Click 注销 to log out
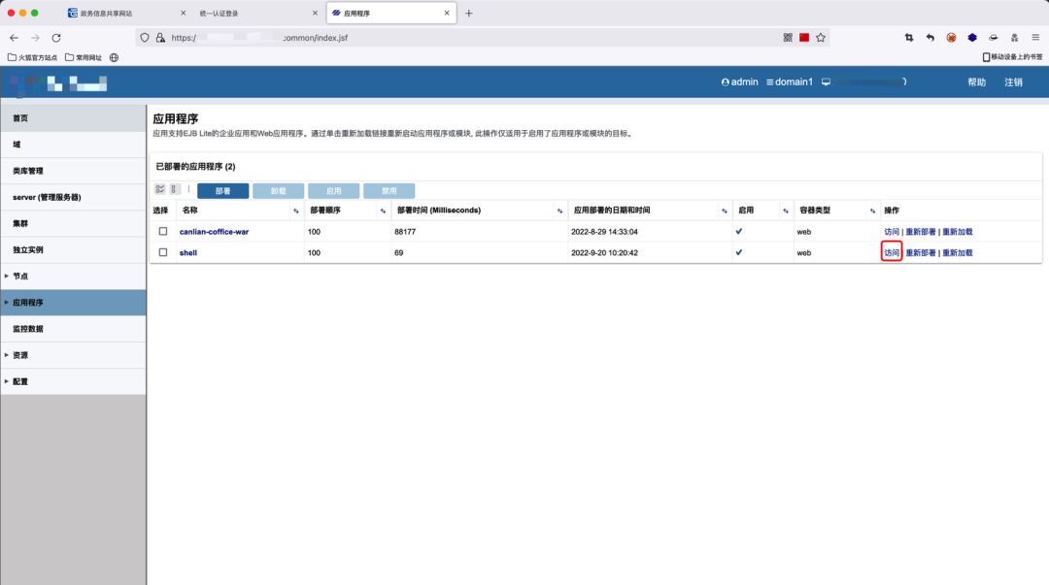This screenshot has height=585, width=1049. (1013, 82)
